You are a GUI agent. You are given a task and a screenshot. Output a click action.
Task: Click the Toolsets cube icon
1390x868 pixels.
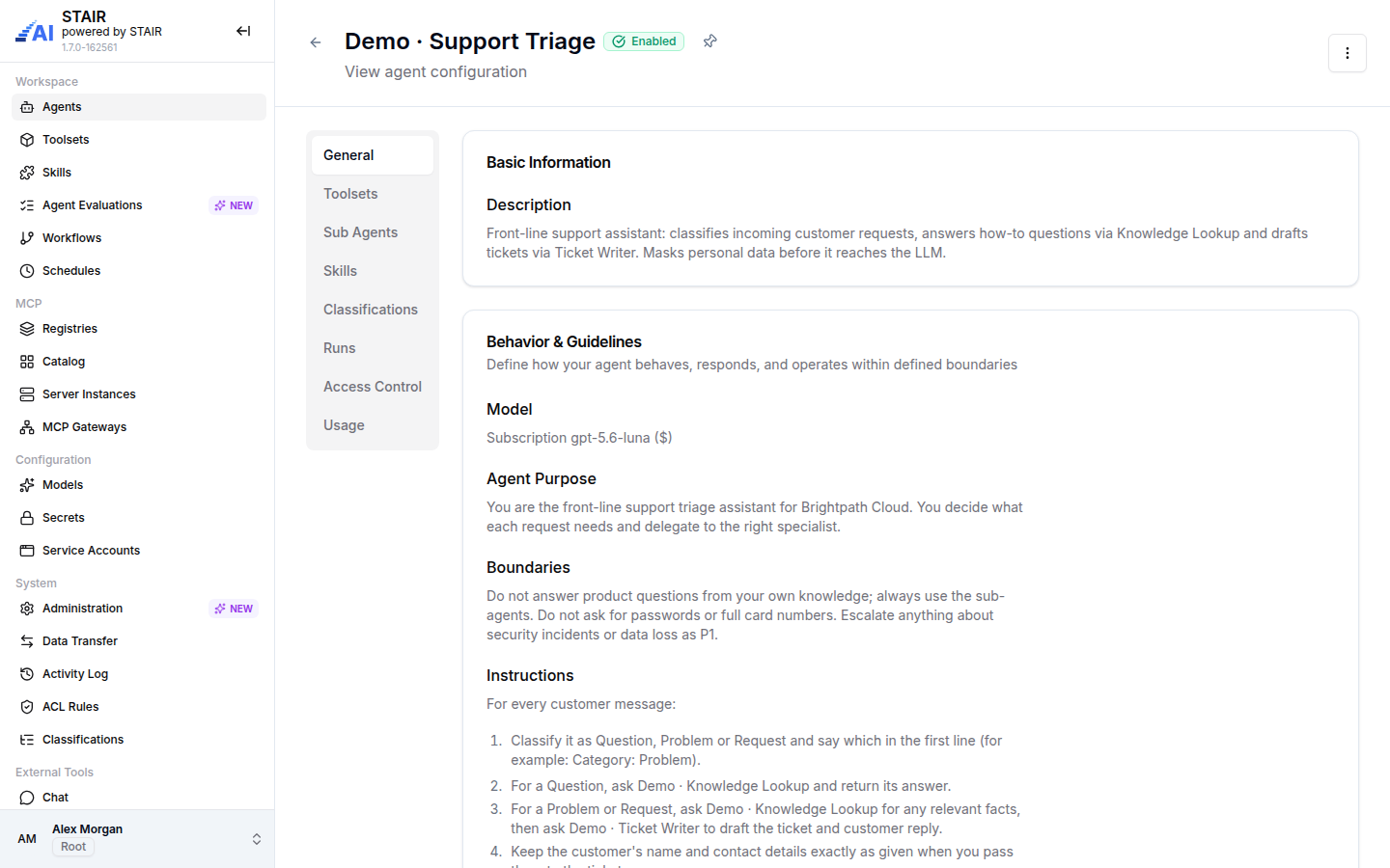pyautogui.click(x=27, y=140)
